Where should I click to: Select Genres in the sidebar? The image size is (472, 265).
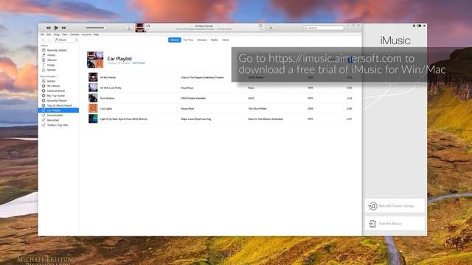point(52,70)
